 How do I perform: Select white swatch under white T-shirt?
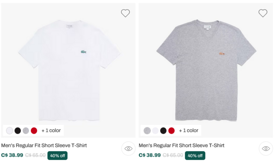(x=9, y=131)
